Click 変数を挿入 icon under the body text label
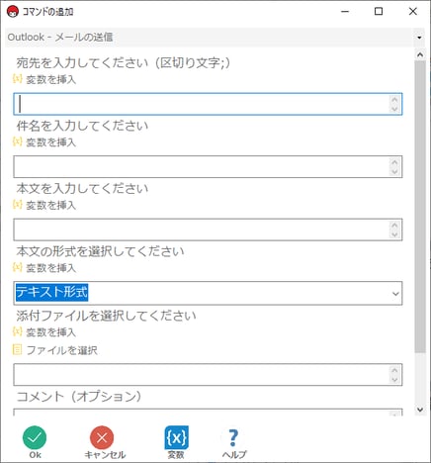 click(17, 205)
